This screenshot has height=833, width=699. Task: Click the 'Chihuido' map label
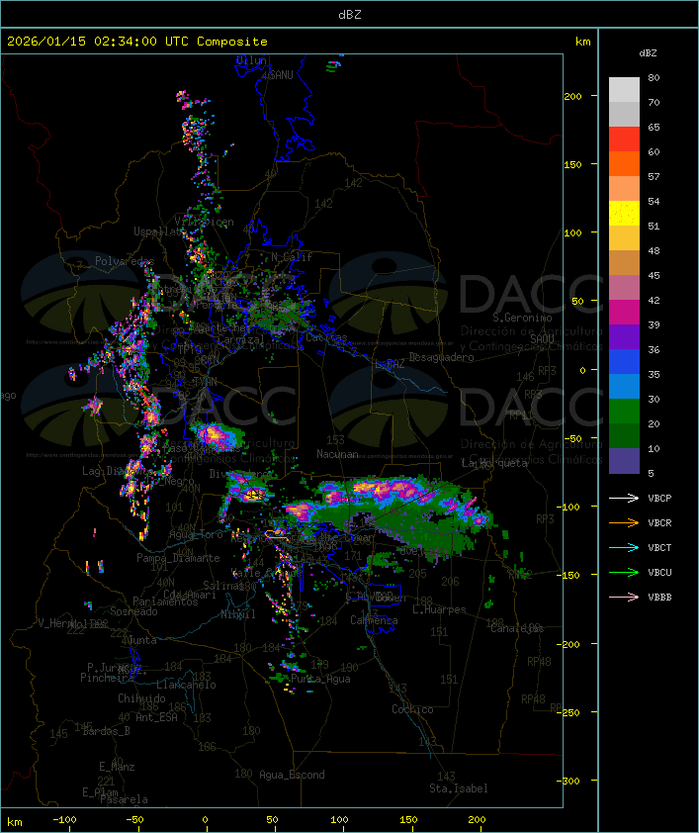(x=141, y=698)
